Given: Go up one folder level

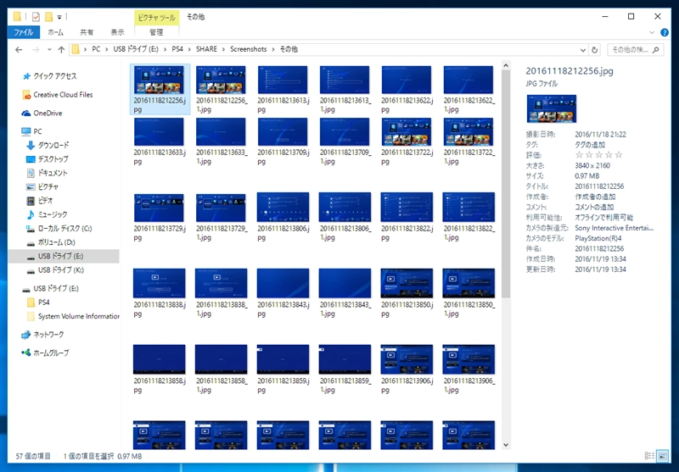Looking at the screenshot, I should click(61, 50).
